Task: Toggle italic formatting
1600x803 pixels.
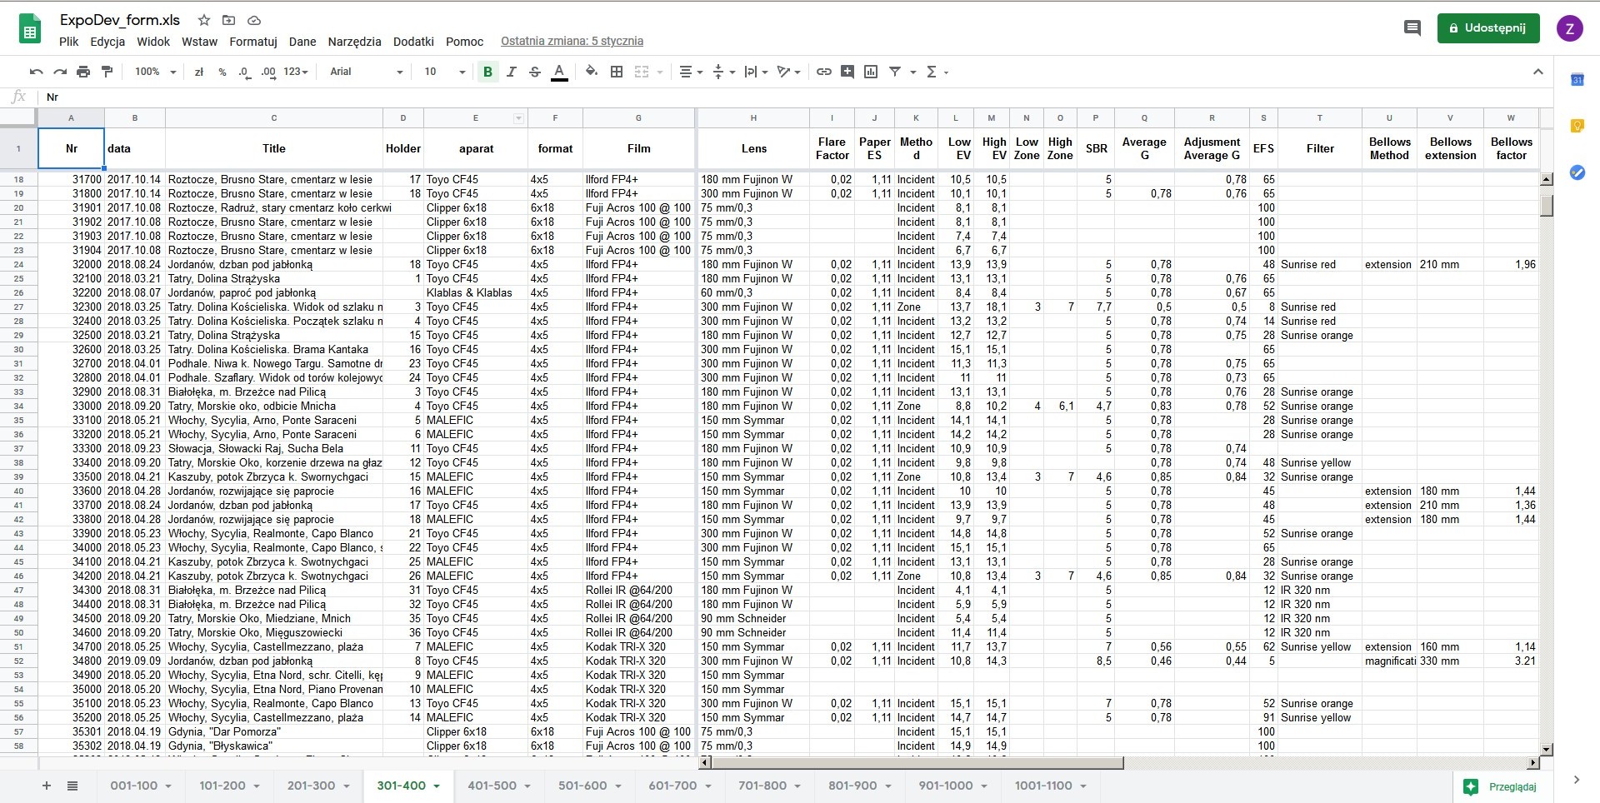Action: [x=512, y=72]
